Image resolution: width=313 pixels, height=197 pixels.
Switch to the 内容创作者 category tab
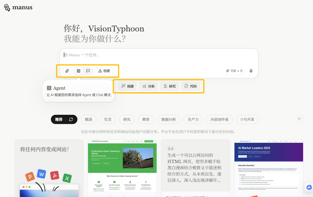[220, 119]
